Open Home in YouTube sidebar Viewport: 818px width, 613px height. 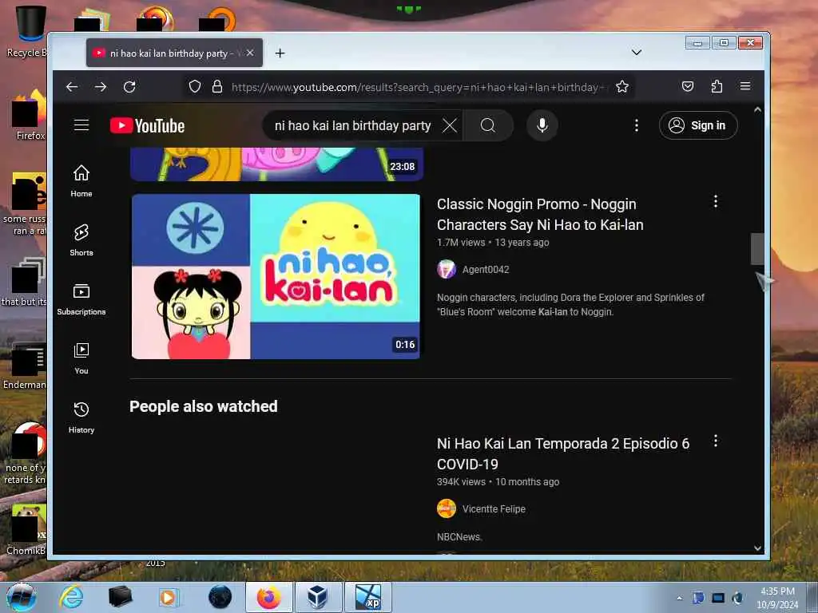(81, 180)
